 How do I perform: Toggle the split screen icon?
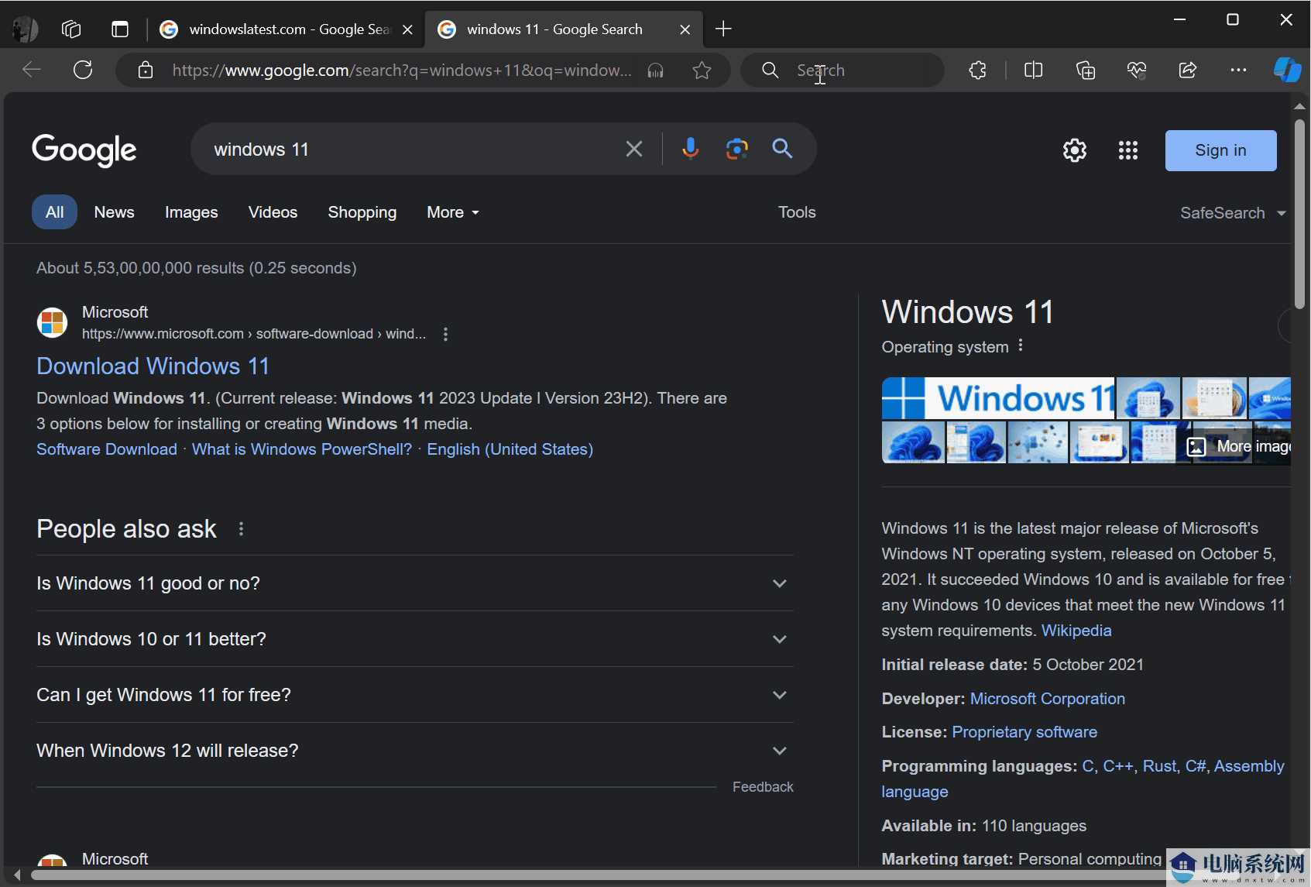(1033, 70)
